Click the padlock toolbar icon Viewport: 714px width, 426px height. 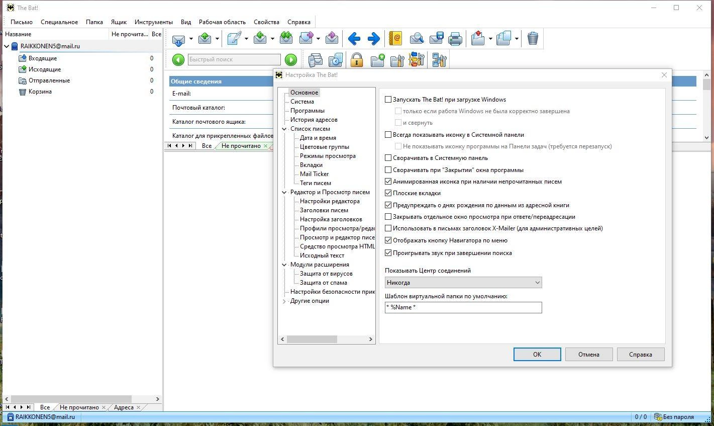click(x=357, y=60)
